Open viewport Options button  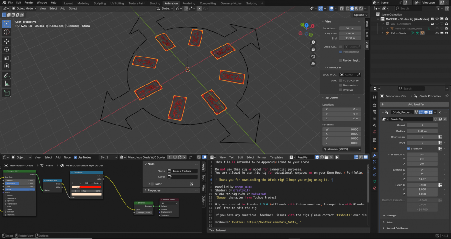[x=360, y=15]
